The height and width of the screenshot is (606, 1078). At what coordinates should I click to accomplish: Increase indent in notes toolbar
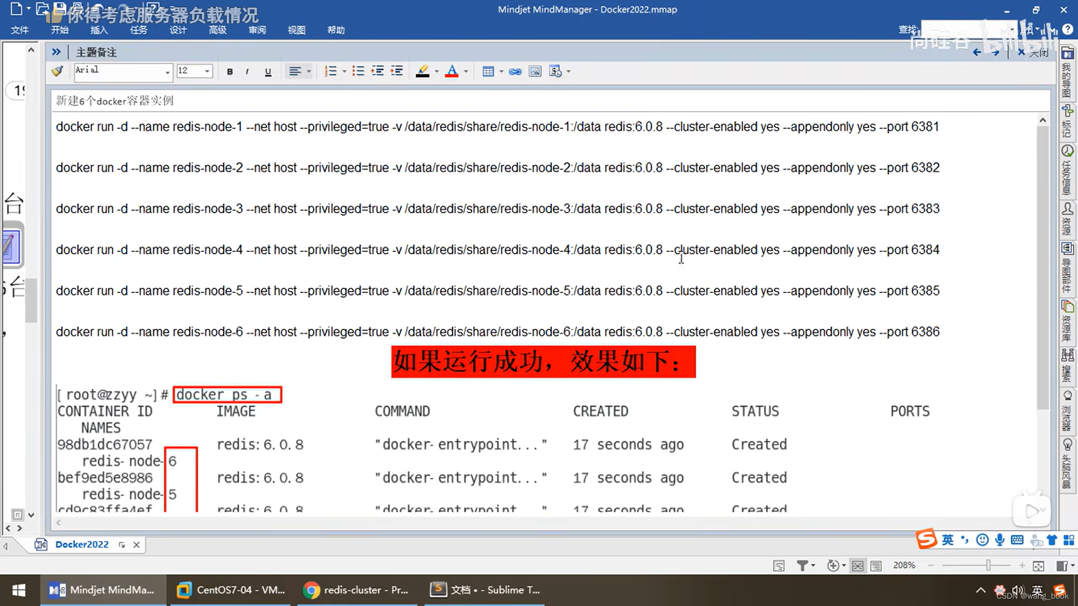point(397,71)
